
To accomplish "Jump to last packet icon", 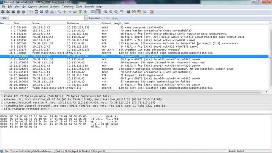I will pyautogui.click(x=85, y=12).
